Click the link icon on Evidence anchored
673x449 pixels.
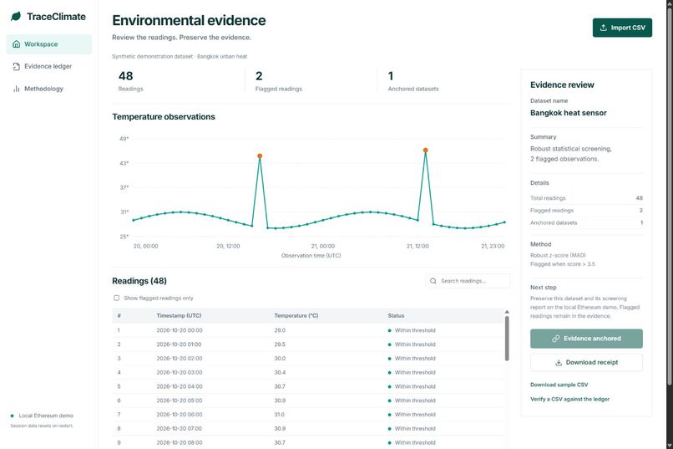[555, 339]
